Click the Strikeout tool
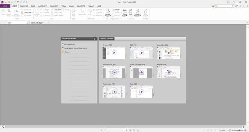249x132 pixels. pos(98,13)
